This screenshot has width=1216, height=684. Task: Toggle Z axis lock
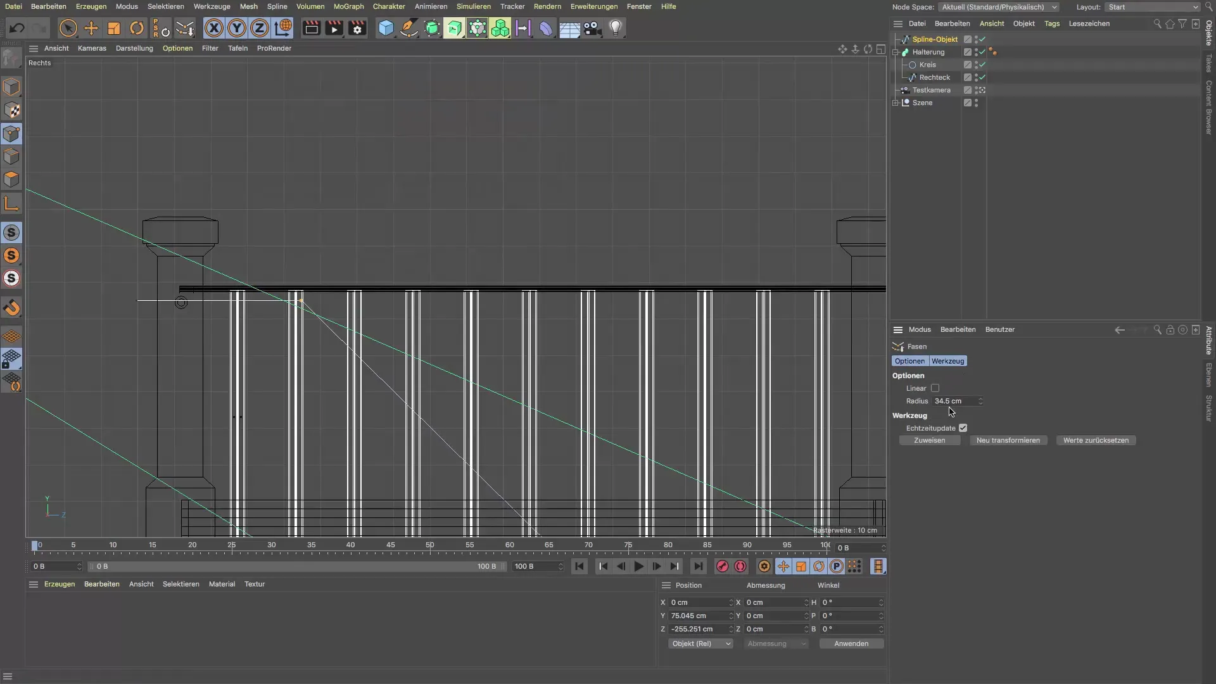(260, 28)
